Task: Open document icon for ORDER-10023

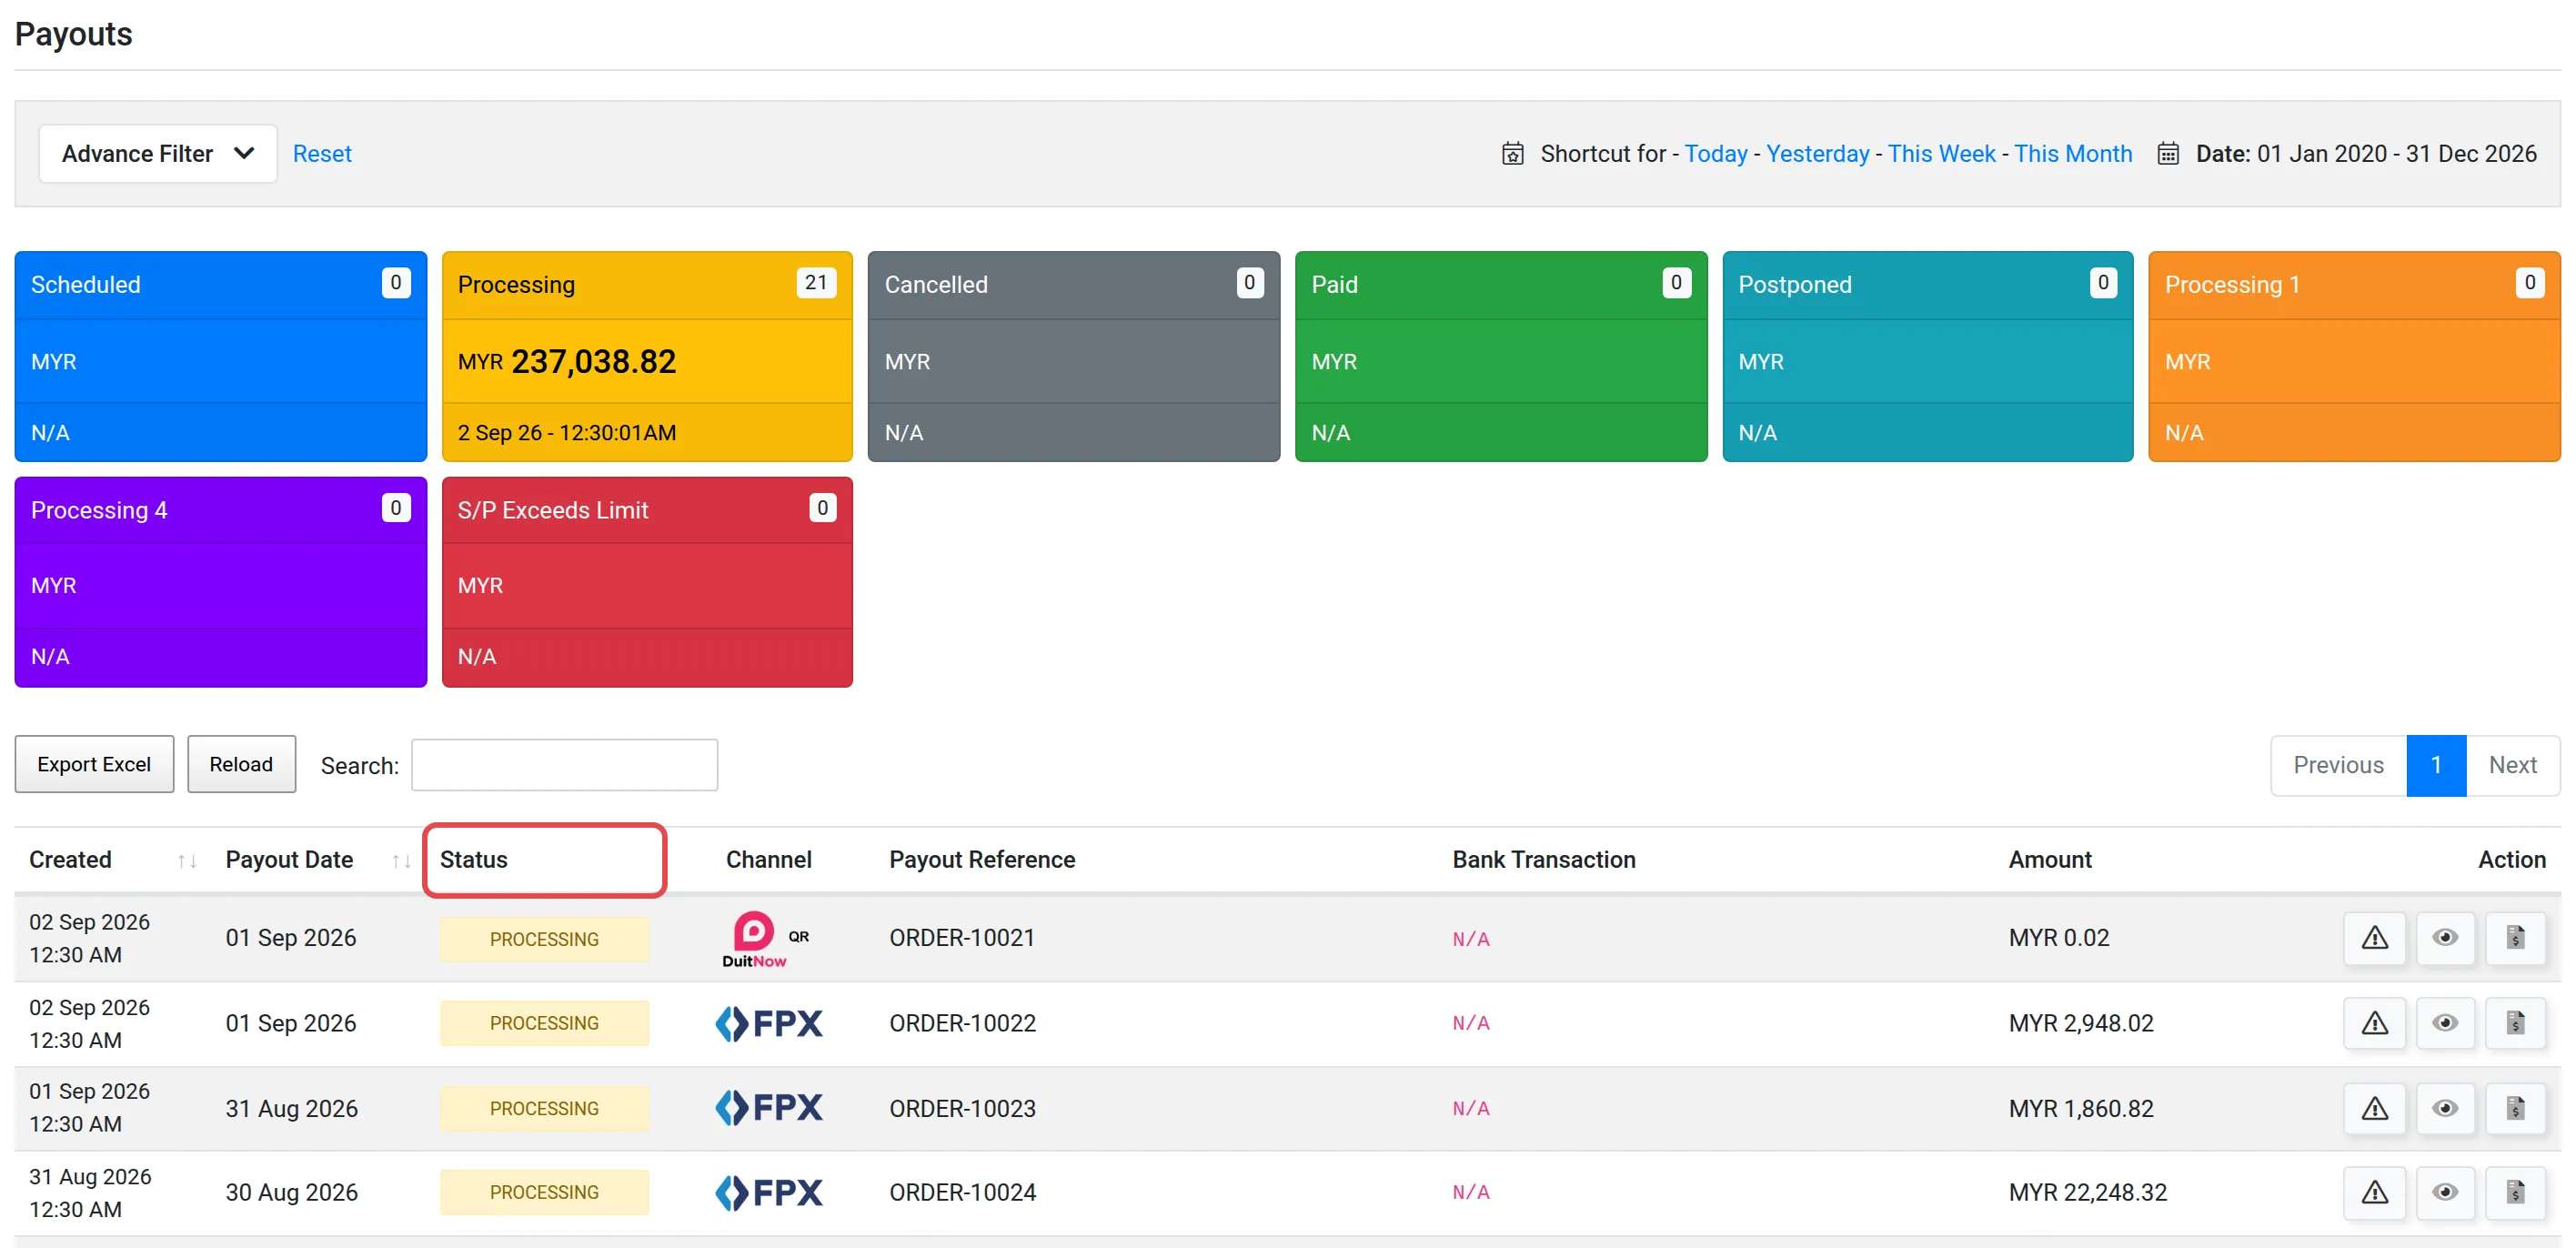Action: pyautogui.click(x=2515, y=1108)
